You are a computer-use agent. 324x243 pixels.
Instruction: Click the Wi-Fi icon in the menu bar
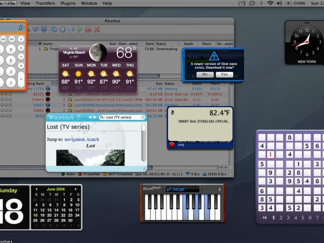[x=270, y=3]
